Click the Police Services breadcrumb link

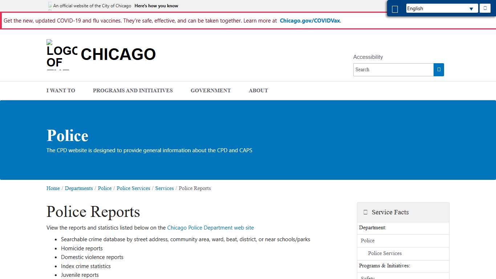point(133,188)
